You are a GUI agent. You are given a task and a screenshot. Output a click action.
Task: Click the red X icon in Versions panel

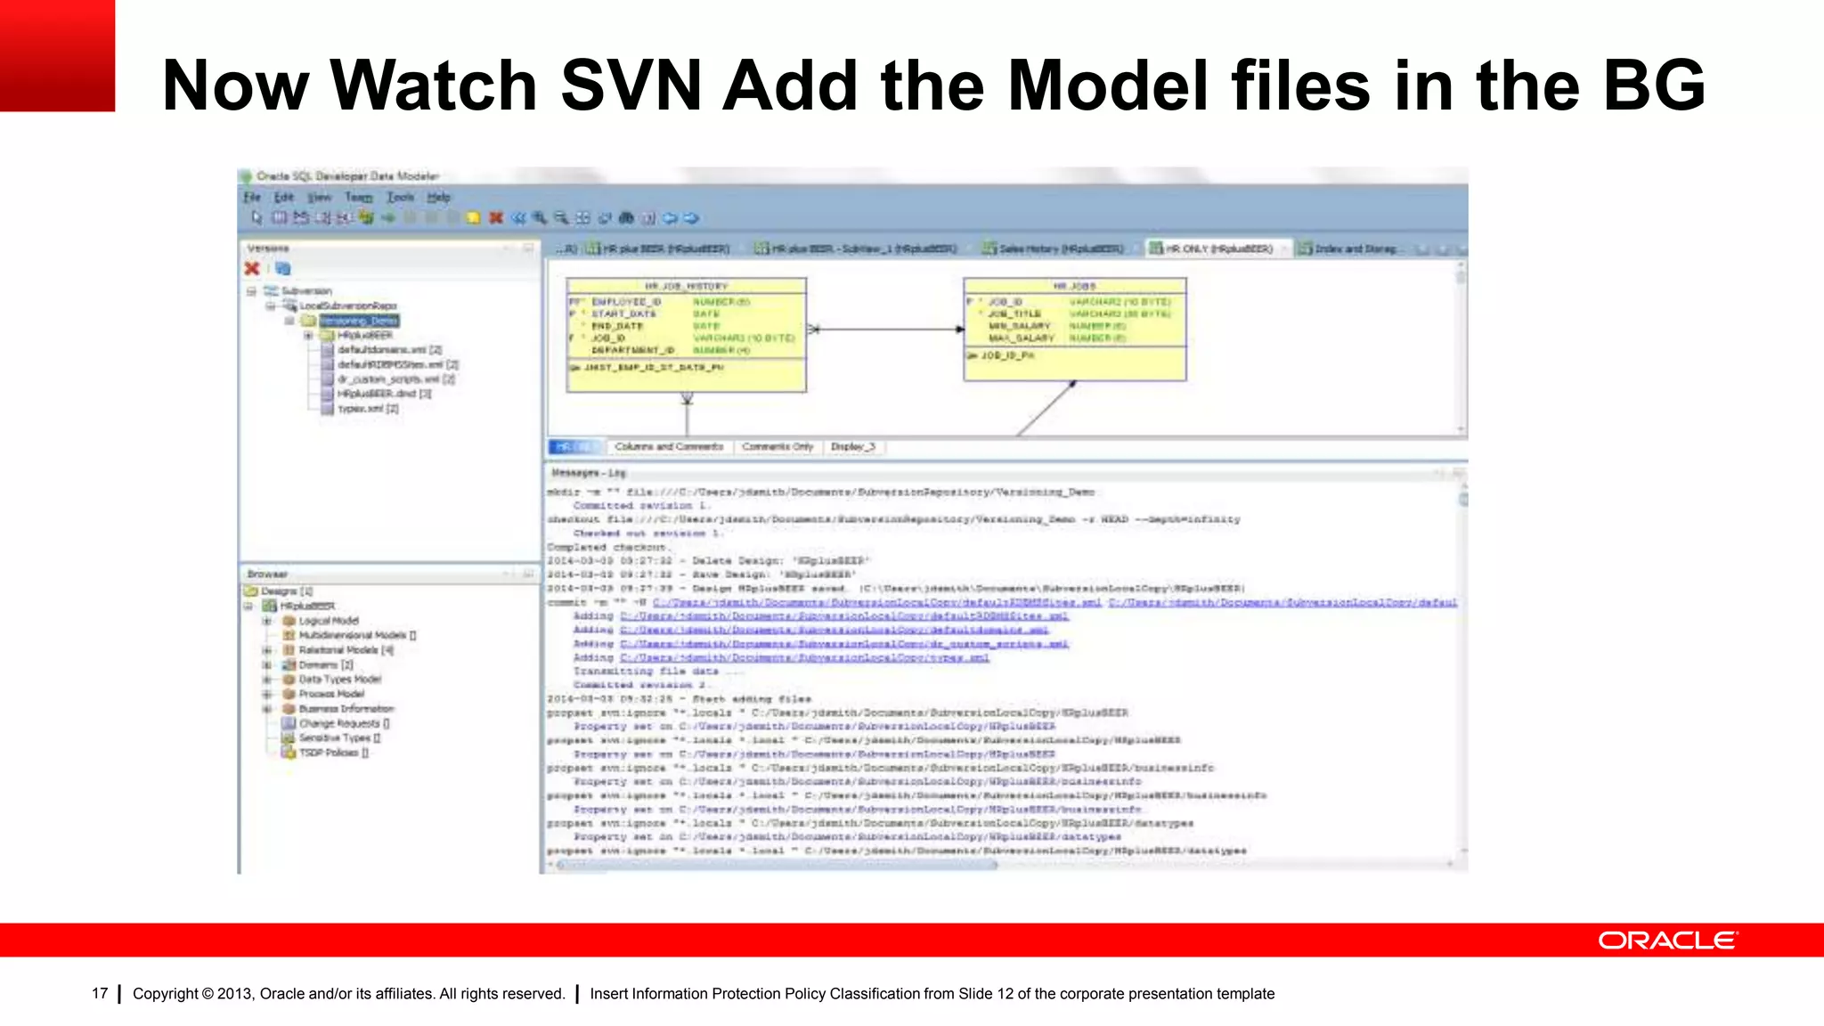253,268
